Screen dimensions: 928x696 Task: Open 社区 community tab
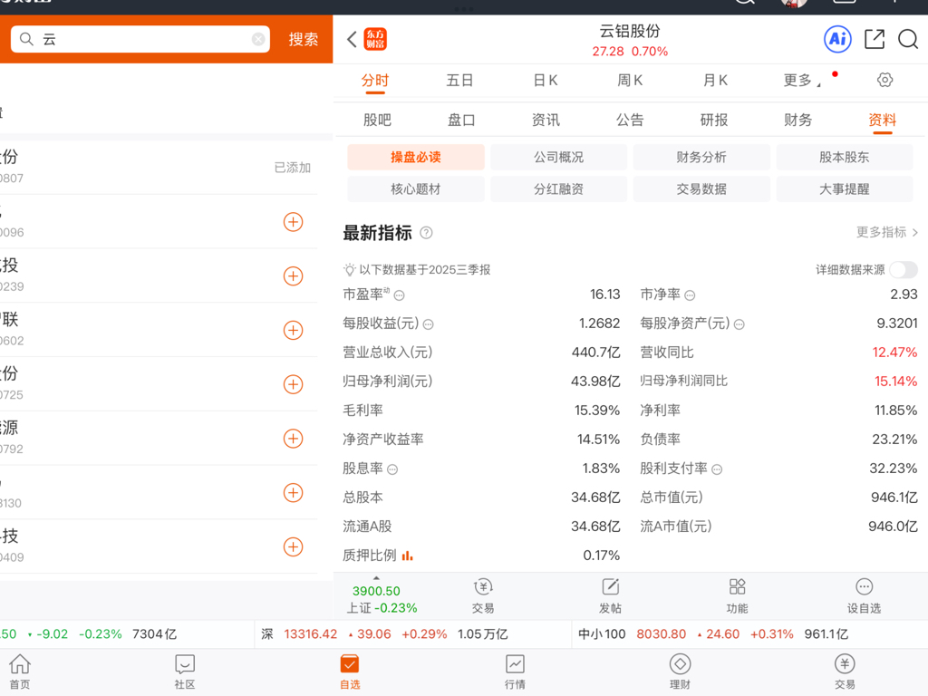point(185,672)
